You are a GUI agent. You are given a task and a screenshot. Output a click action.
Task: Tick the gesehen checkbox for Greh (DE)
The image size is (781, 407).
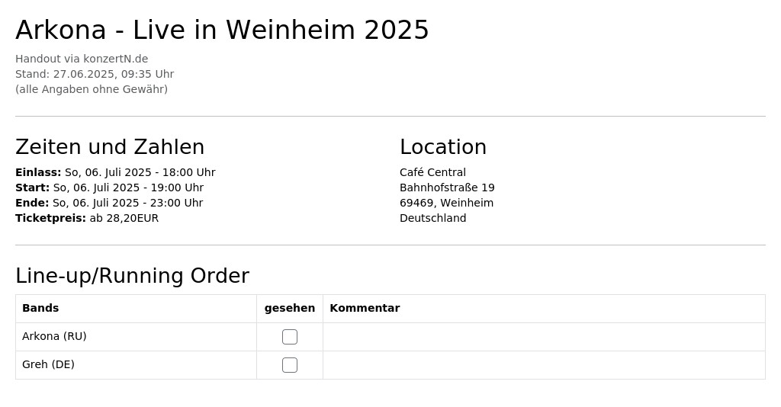coord(289,365)
